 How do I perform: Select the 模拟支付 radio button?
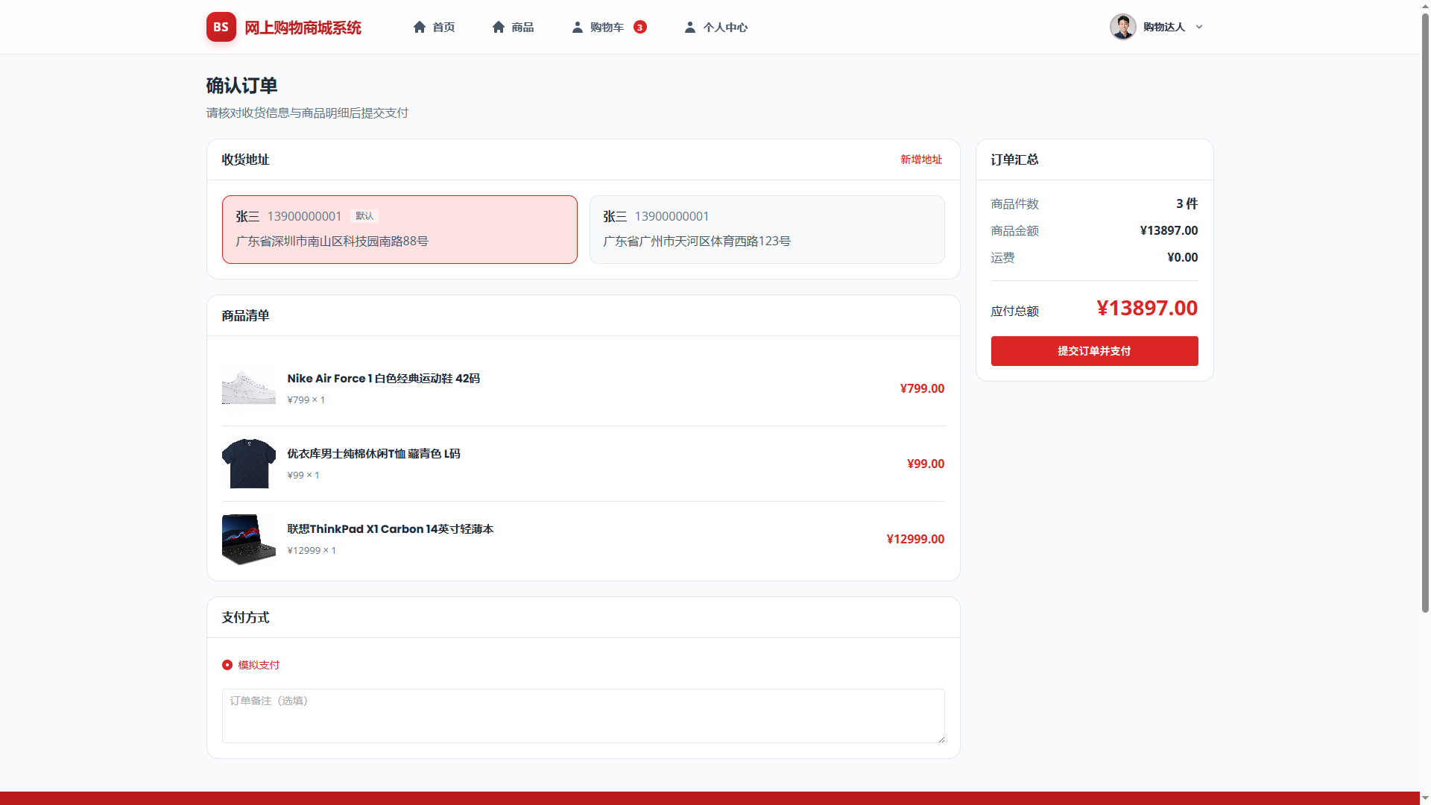tap(227, 665)
